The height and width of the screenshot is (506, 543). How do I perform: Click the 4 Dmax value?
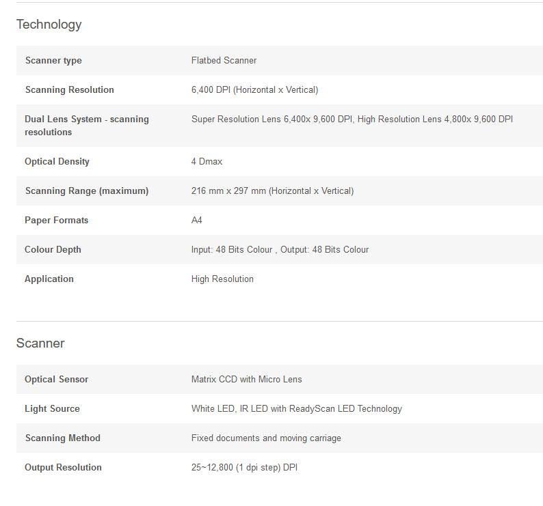pos(207,161)
